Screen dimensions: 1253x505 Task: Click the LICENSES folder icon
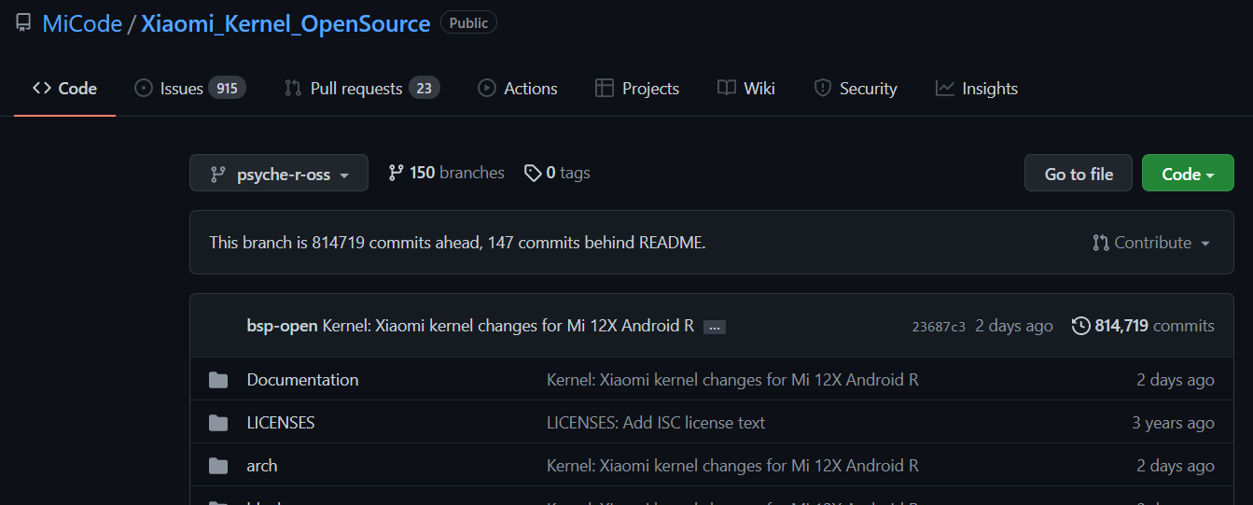coord(218,423)
